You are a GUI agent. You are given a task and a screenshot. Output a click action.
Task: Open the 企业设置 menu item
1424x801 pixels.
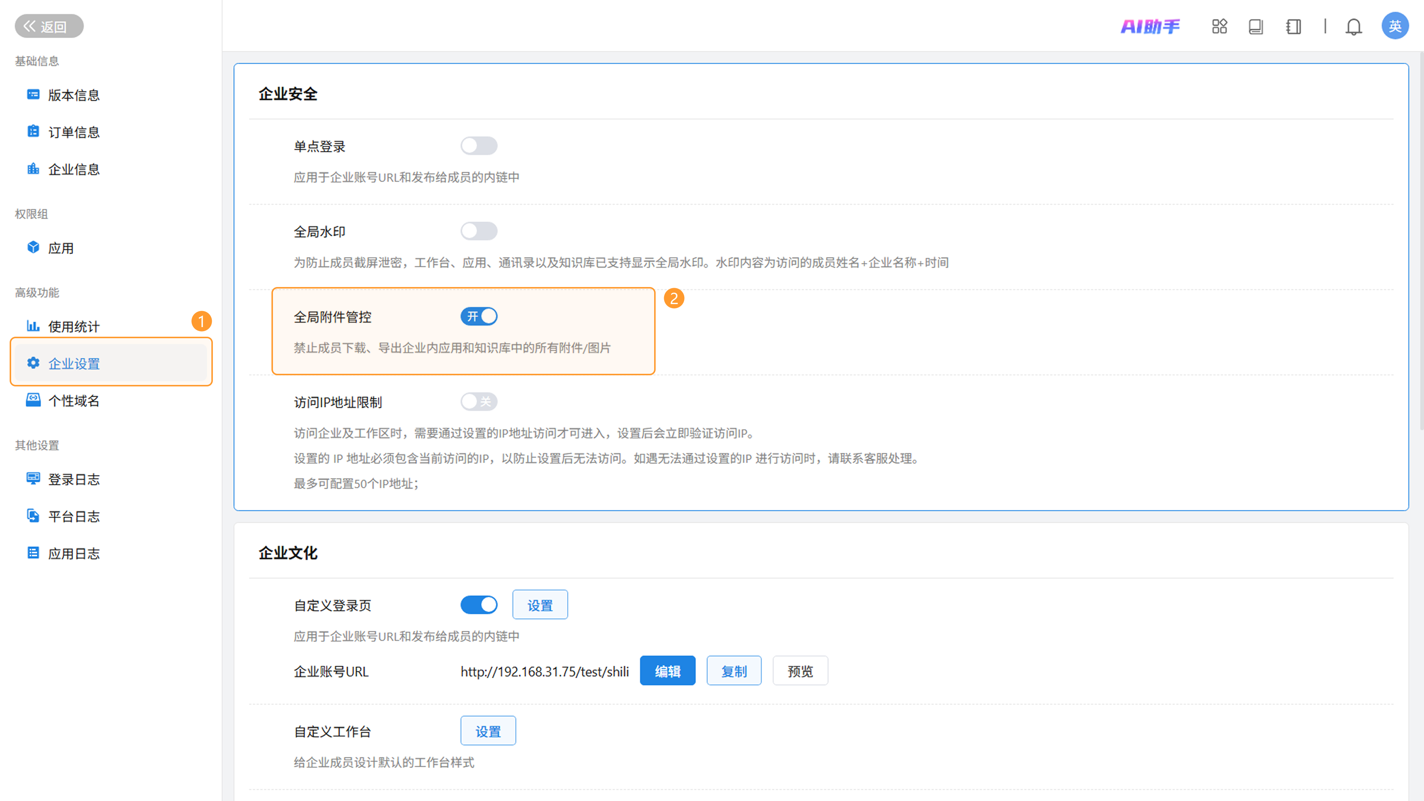73,363
